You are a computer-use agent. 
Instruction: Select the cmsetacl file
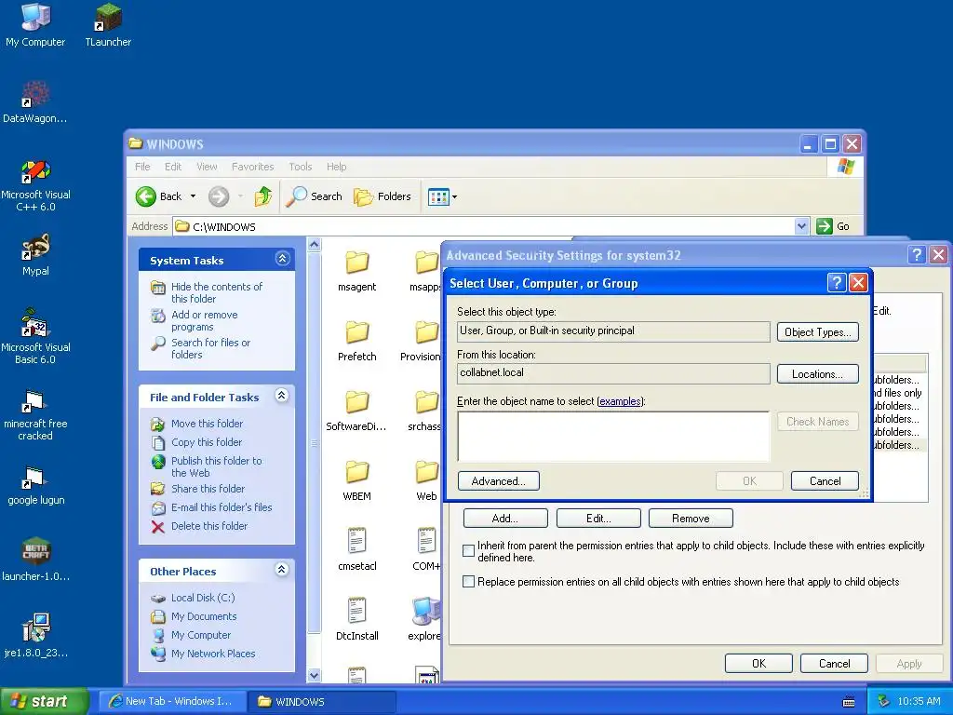click(356, 549)
